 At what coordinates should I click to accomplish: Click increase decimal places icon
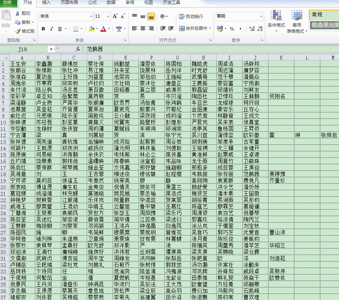(x=252, y=28)
